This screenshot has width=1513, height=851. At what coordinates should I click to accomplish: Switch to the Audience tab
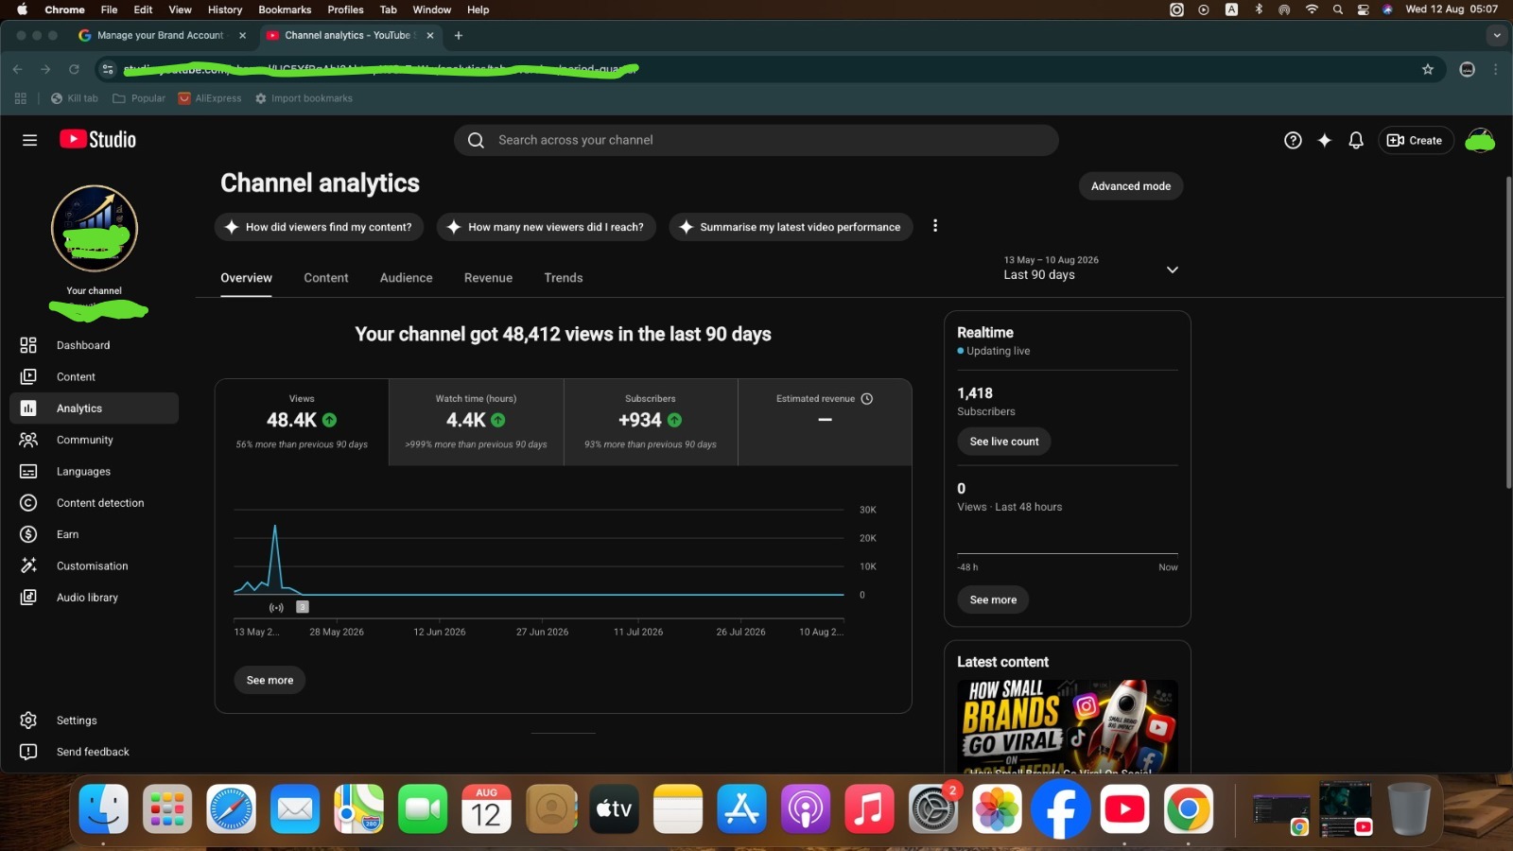click(407, 278)
